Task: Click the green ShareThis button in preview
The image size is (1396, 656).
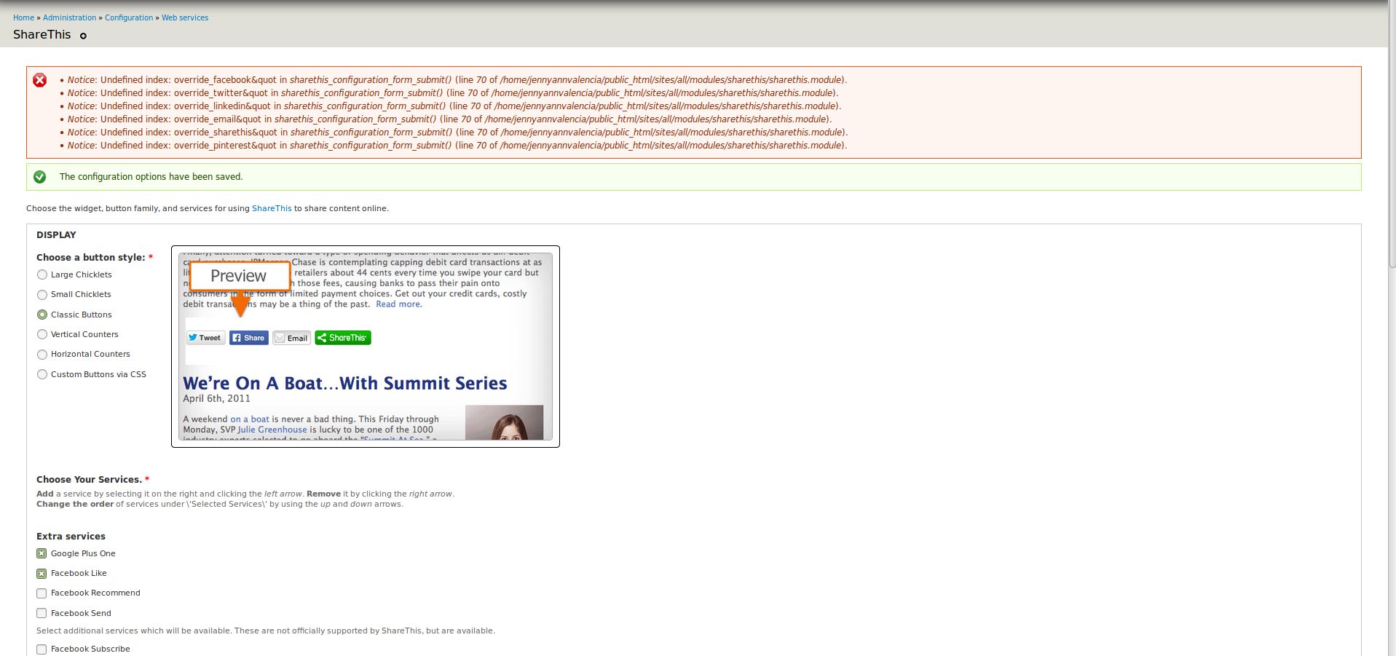Action: (x=343, y=338)
